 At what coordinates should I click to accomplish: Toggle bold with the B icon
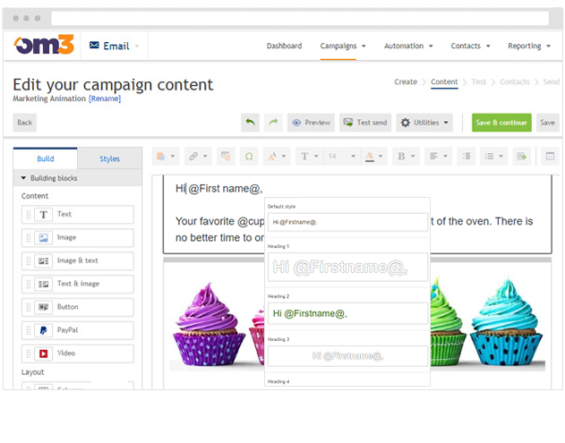(401, 156)
